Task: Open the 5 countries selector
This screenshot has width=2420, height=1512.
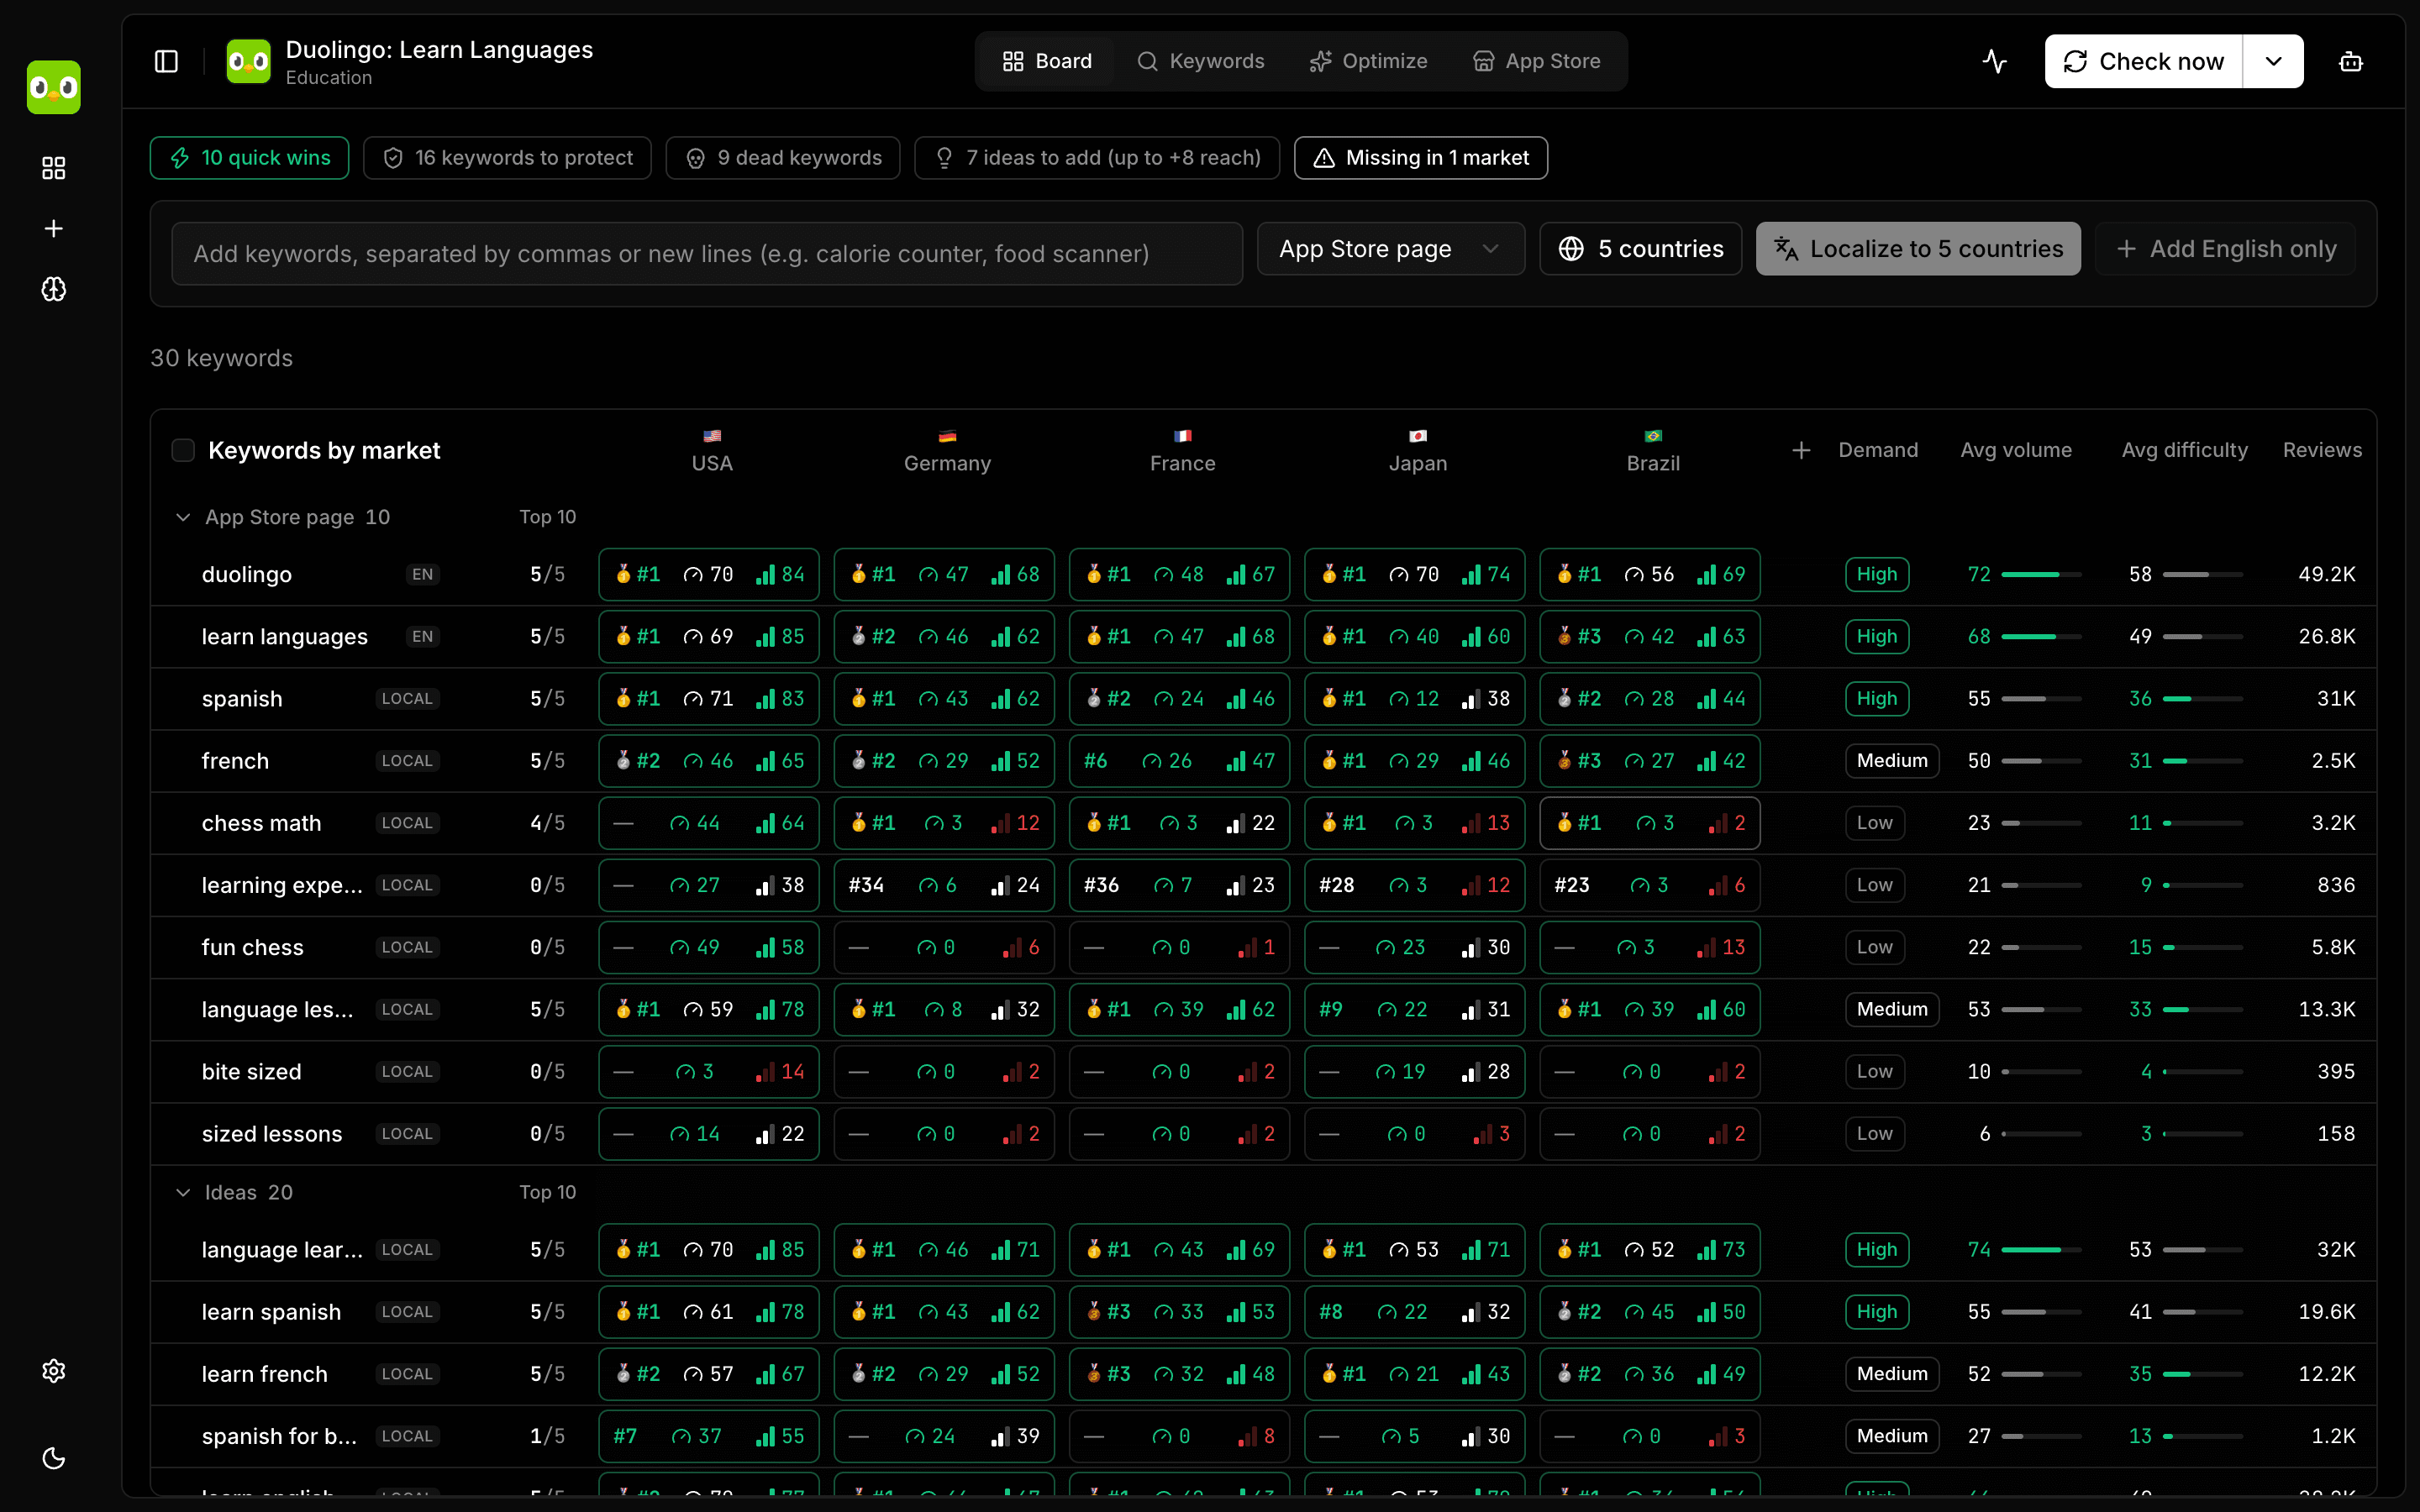Action: [x=1640, y=248]
